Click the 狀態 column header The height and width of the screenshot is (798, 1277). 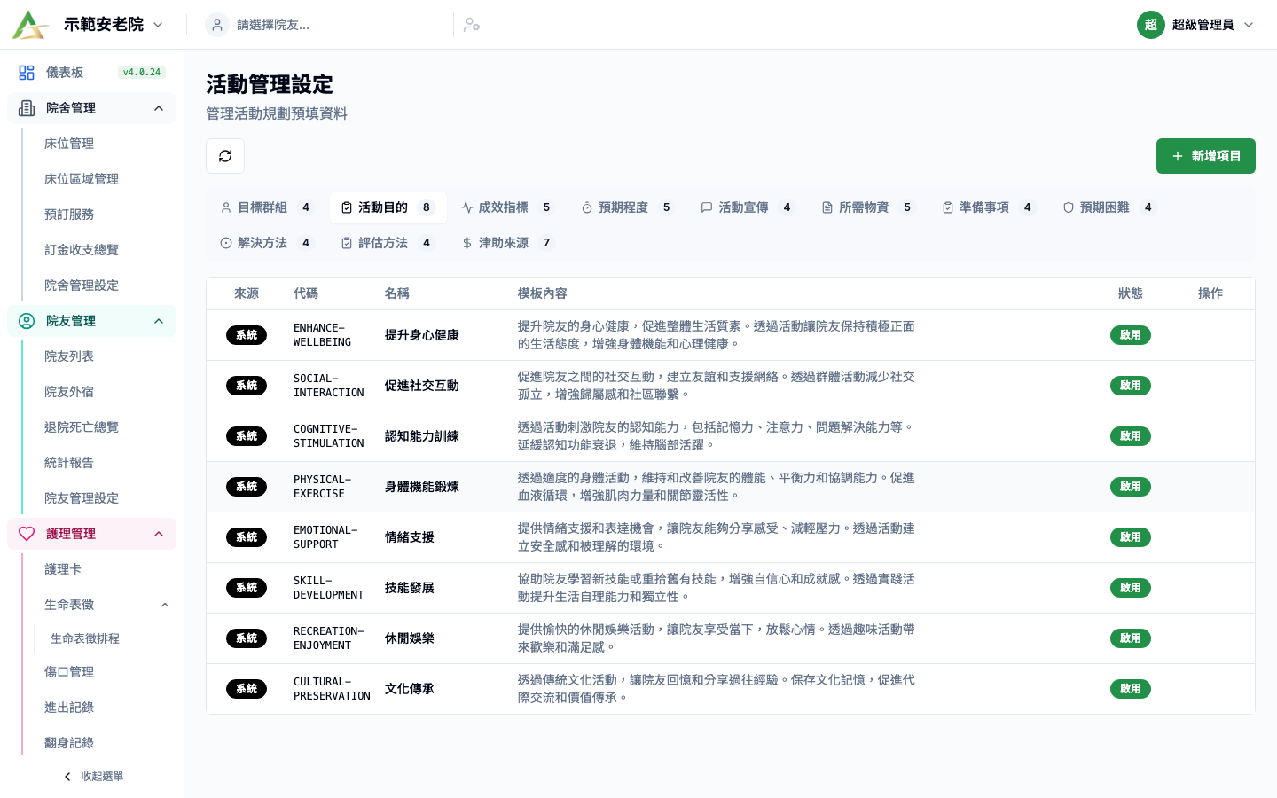(x=1131, y=293)
